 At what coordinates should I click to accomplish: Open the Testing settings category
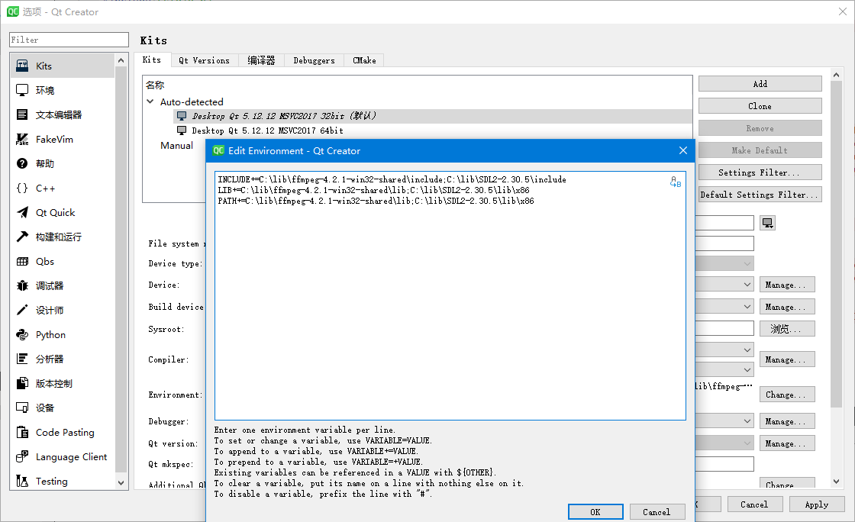tap(62, 481)
